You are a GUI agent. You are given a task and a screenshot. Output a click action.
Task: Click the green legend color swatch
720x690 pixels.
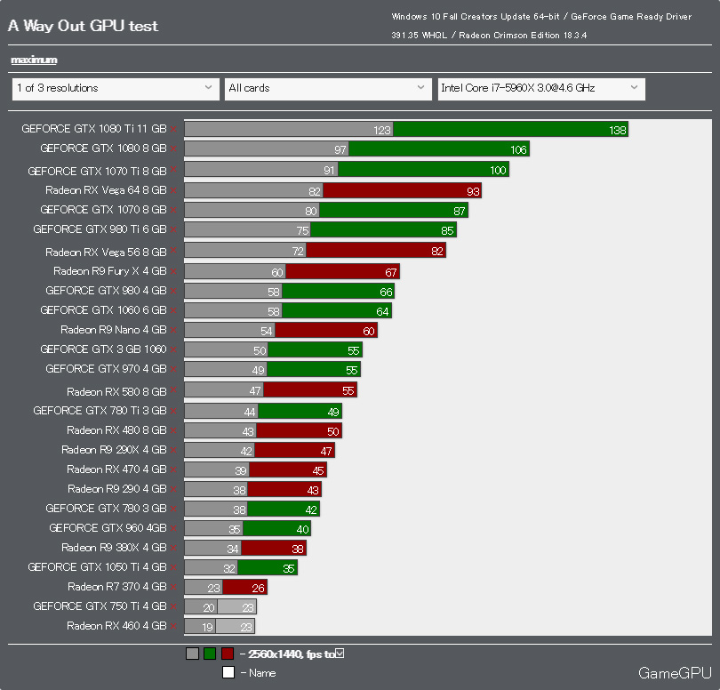click(210, 654)
